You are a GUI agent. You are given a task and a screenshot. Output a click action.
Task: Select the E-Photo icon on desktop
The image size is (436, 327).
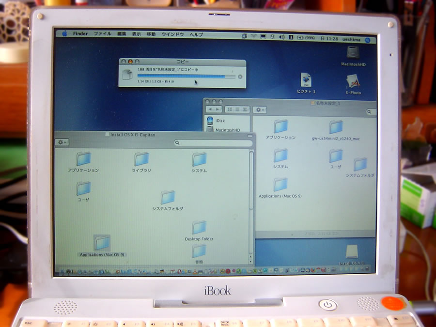point(354,84)
